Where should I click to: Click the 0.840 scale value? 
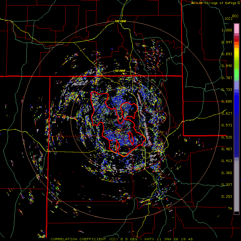tap(227, 66)
